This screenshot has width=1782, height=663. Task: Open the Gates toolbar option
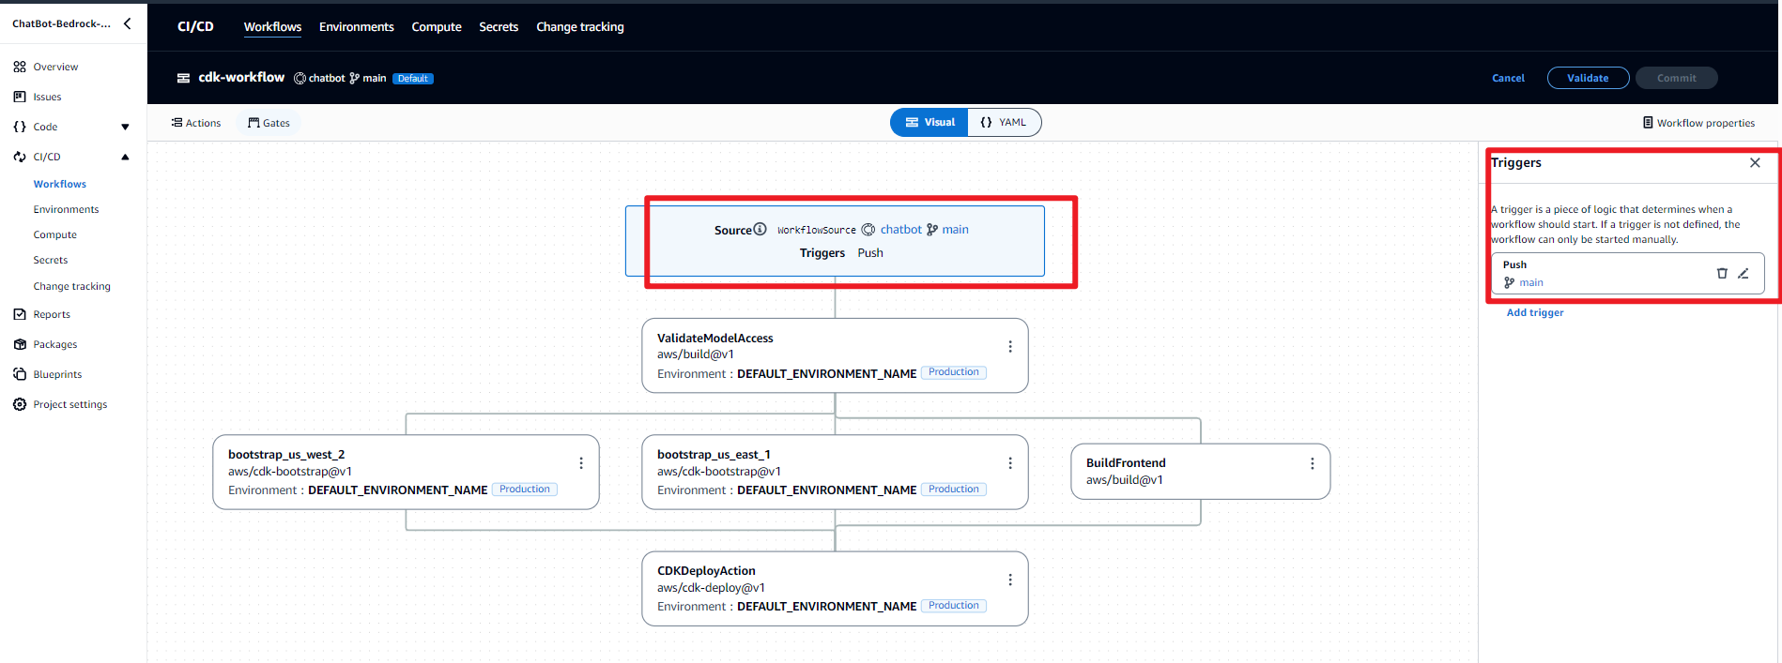269,123
